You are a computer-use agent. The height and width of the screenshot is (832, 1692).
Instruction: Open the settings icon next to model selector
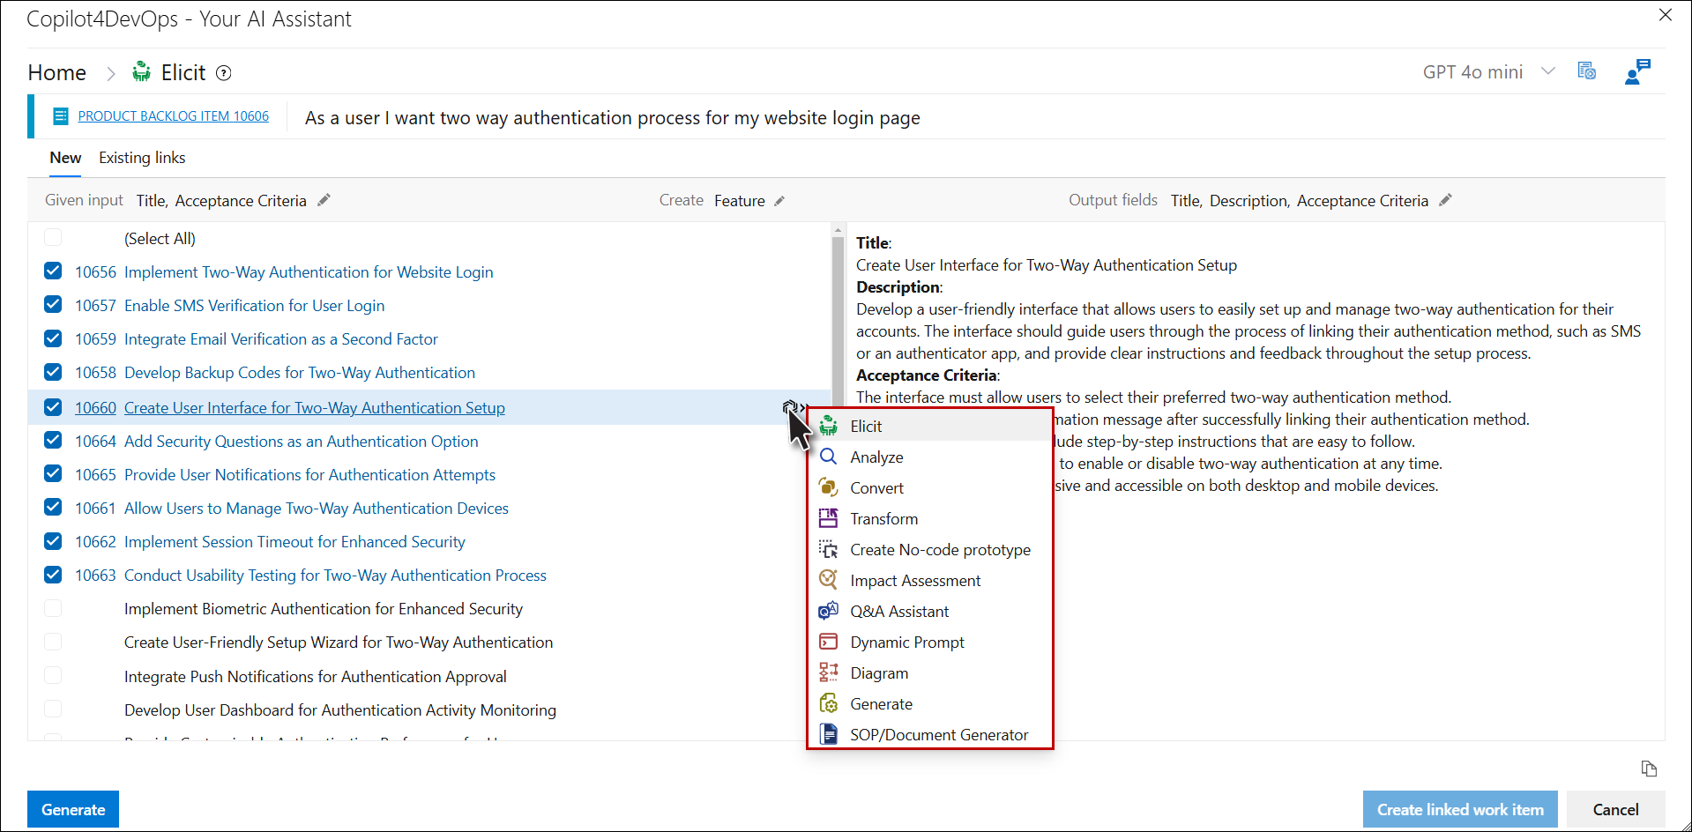tap(1586, 71)
